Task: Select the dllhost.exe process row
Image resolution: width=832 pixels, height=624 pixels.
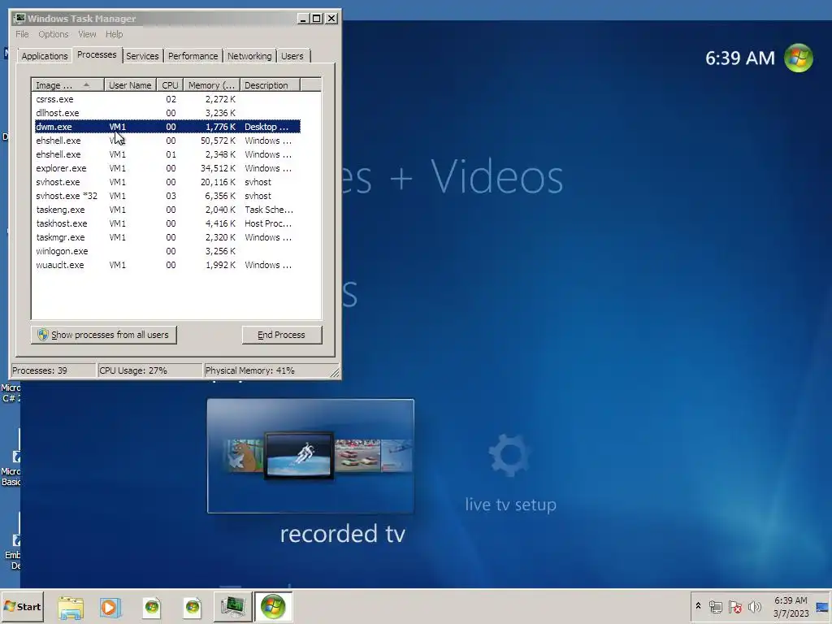Action: pyautogui.click(x=167, y=113)
